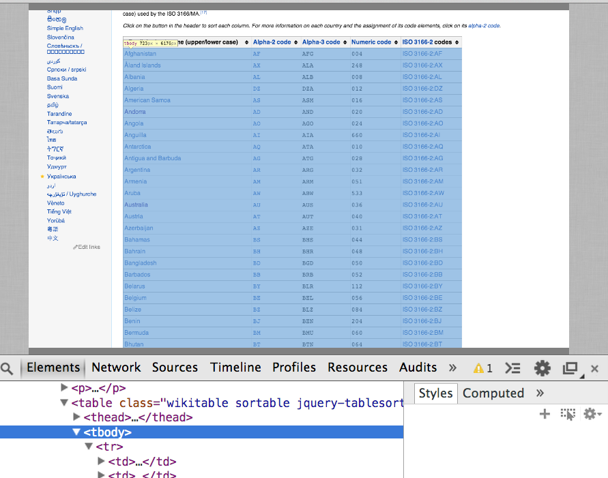Screen dimensions: 608x478
Task: Follow the alpha-2 code link in the note
Action: [x=484, y=26]
